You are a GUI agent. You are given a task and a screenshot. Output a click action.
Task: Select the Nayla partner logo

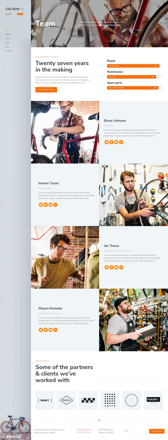[66, 400]
